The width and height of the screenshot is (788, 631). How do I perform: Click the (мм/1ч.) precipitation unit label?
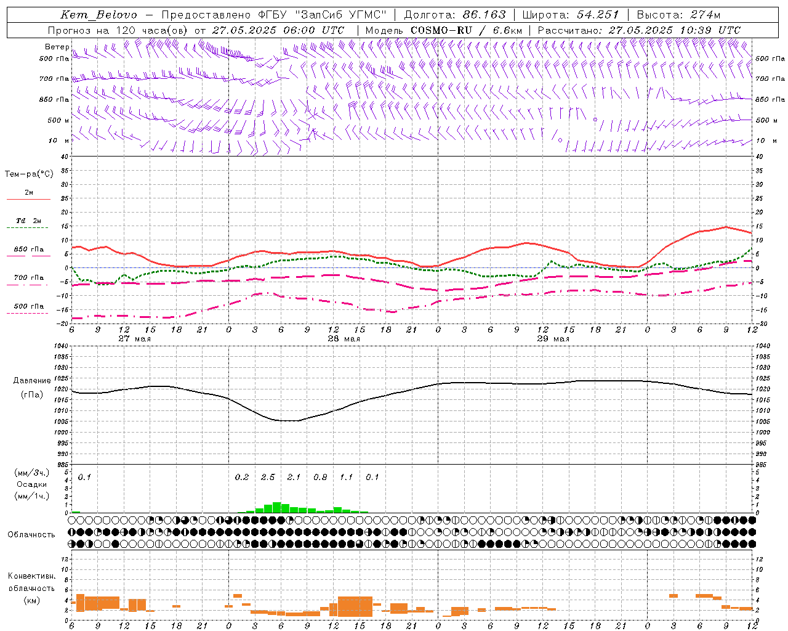pos(32,496)
